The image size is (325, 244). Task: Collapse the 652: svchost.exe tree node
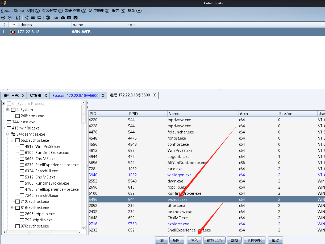(x=12, y=140)
